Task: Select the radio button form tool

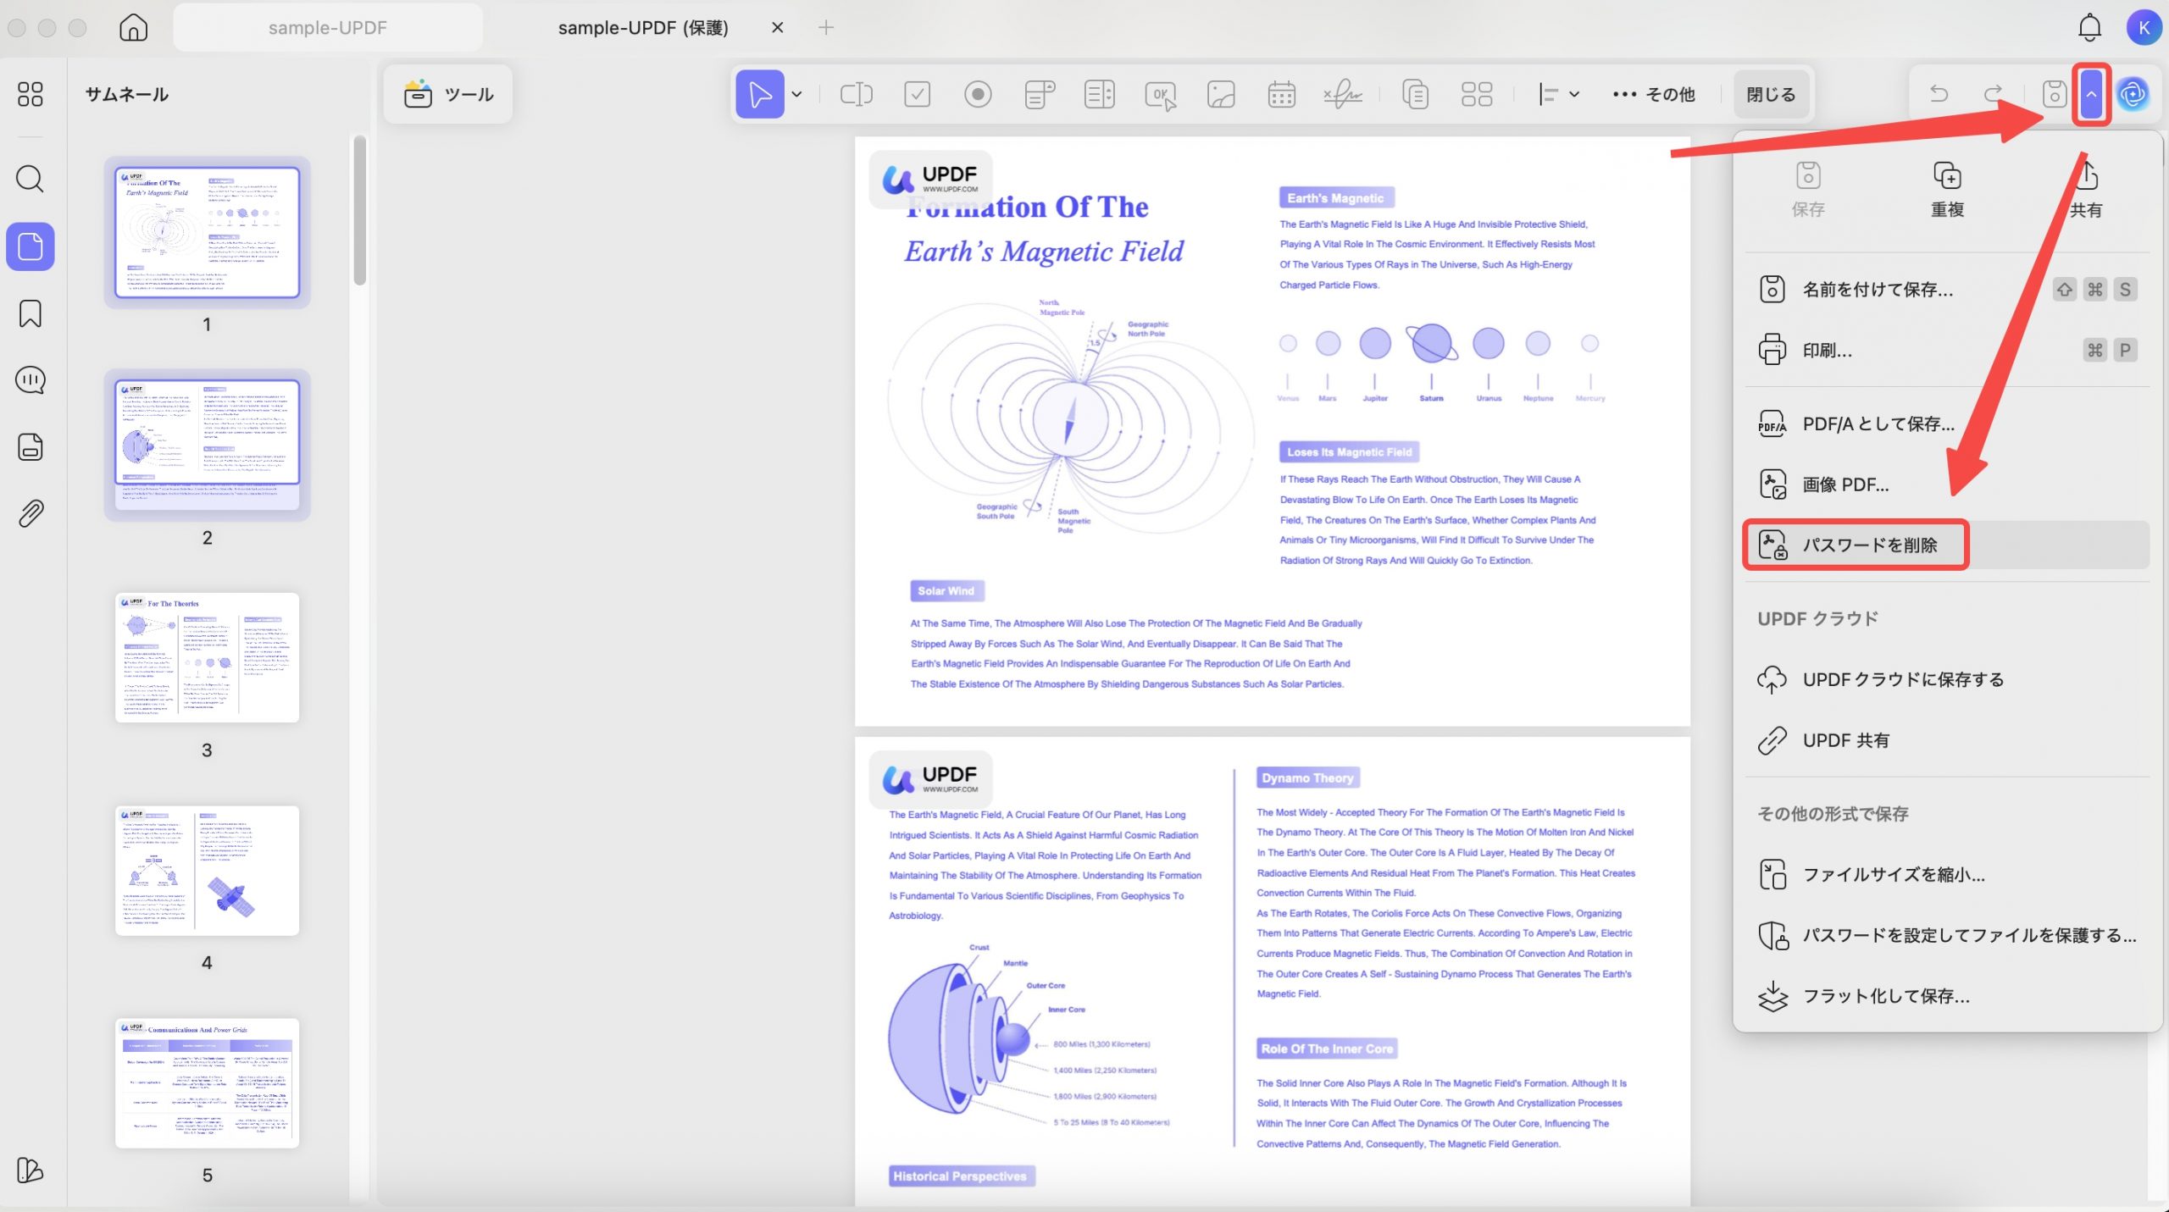Action: 978,94
